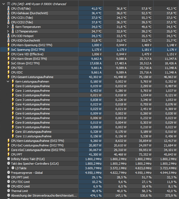
Task: Select the Abweichung der Stromverbrauchs-Berichterstatt label
Action: (44, 196)
